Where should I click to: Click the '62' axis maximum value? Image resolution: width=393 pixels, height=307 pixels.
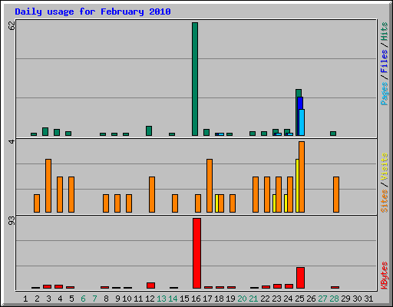(x=12, y=25)
